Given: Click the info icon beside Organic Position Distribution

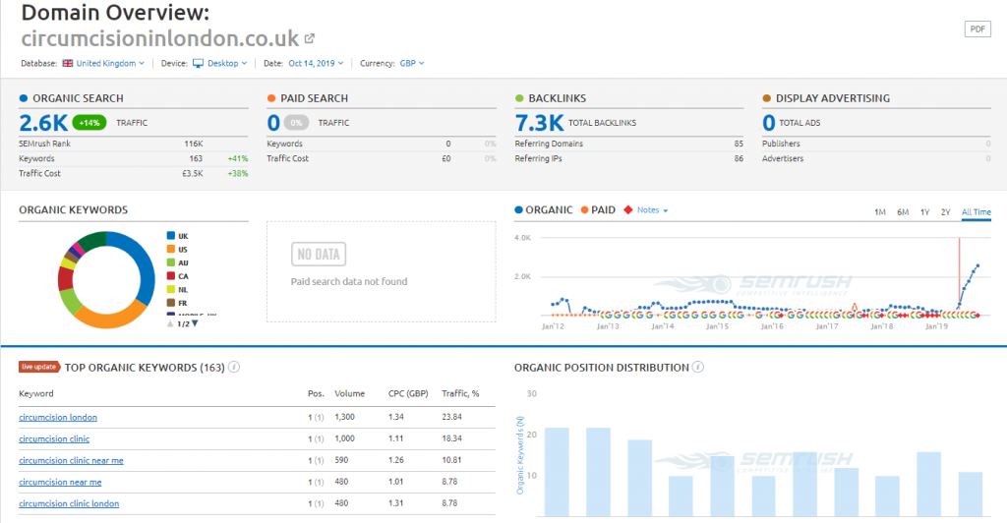Looking at the screenshot, I should click(x=697, y=368).
